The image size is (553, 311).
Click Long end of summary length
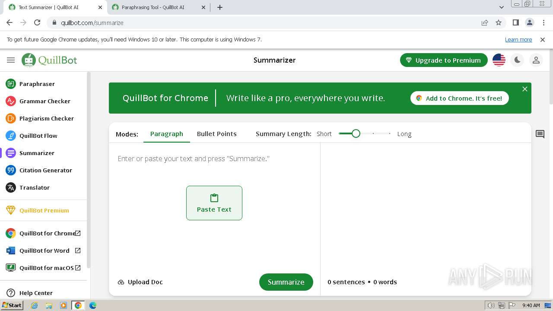coord(404,134)
